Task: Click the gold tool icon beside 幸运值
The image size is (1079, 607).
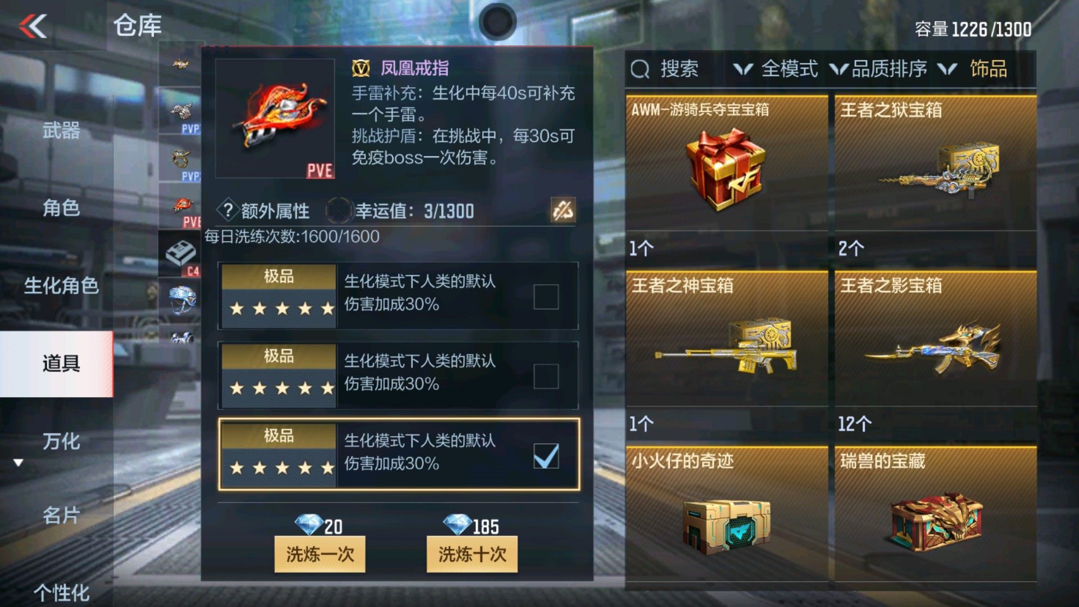Action: [563, 210]
